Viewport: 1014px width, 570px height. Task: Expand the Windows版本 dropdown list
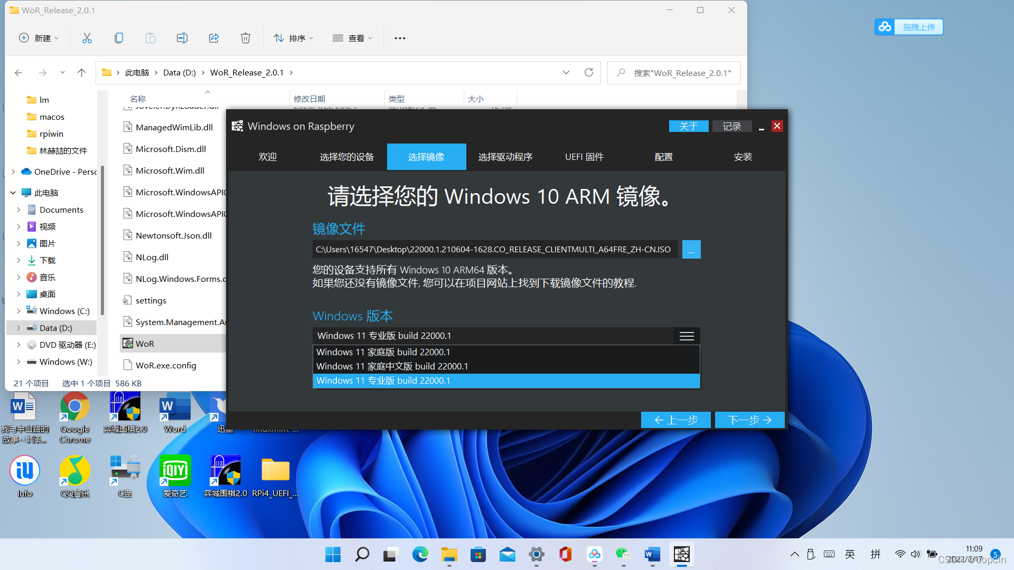[x=687, y=336]
